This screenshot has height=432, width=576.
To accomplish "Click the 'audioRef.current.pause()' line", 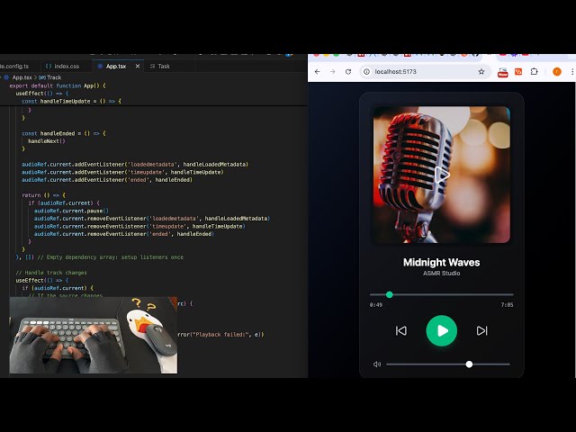I will [71, 211].
